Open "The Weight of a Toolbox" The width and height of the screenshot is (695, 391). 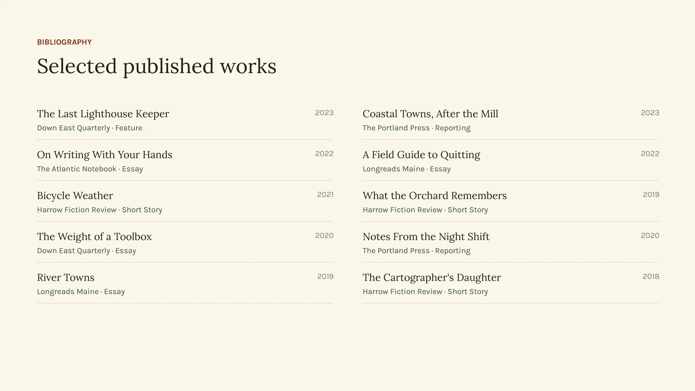[x=94, y=236]
